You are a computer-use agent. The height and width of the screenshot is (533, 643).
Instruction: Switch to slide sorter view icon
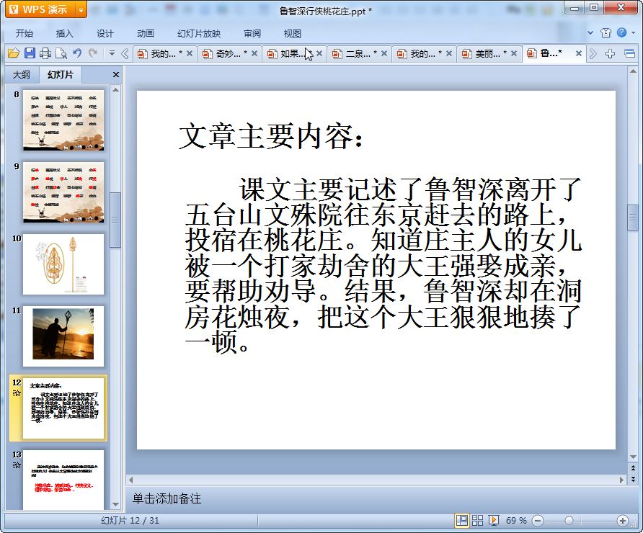click(x=478, y=521)
